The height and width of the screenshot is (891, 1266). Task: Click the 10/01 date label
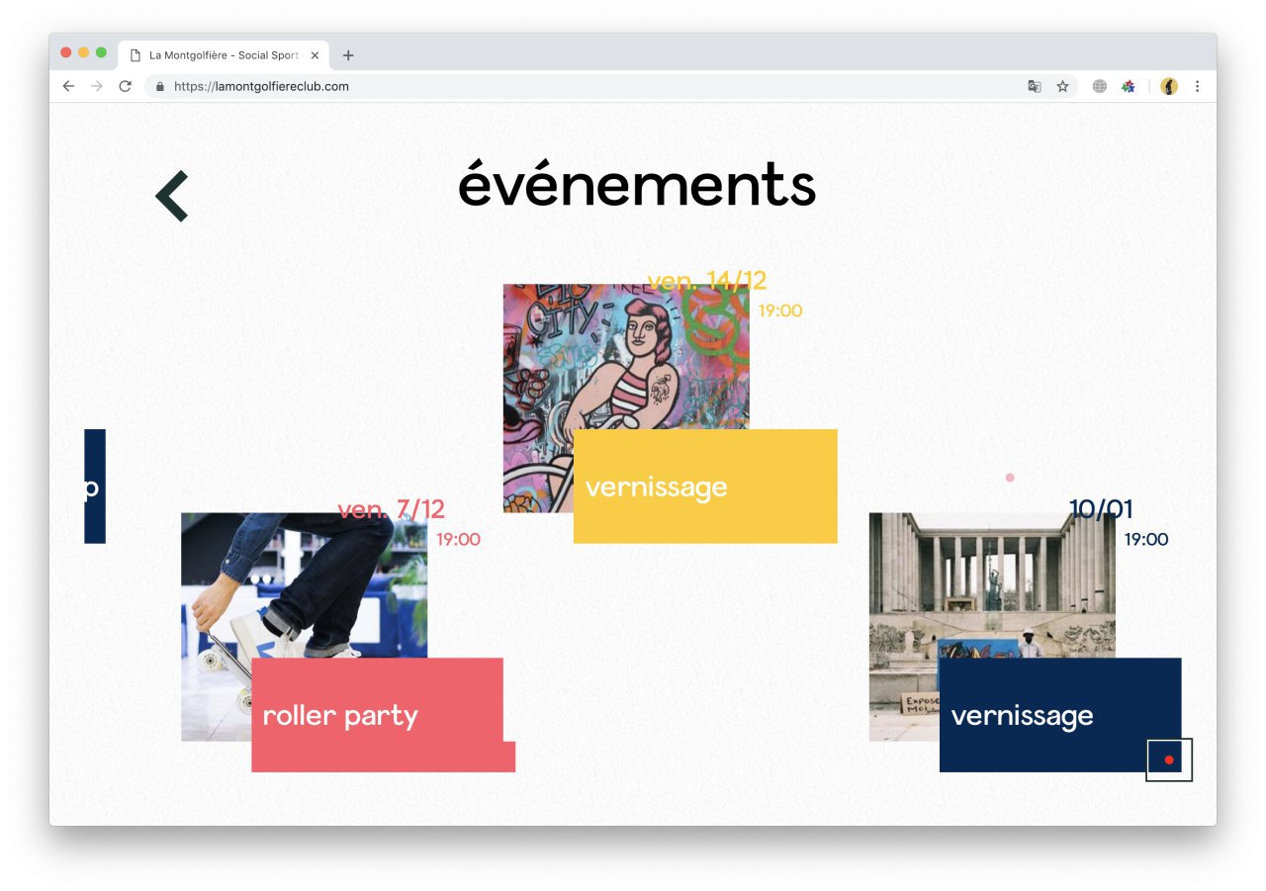1101,509
